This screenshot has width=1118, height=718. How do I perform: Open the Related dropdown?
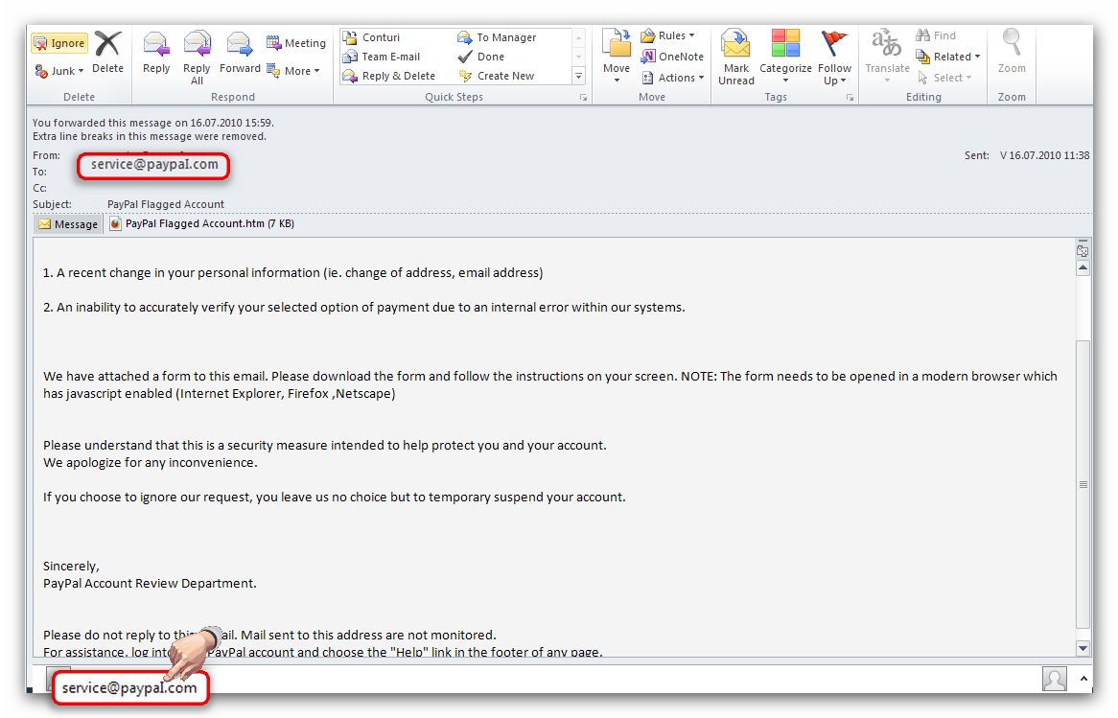pos(947,57)
